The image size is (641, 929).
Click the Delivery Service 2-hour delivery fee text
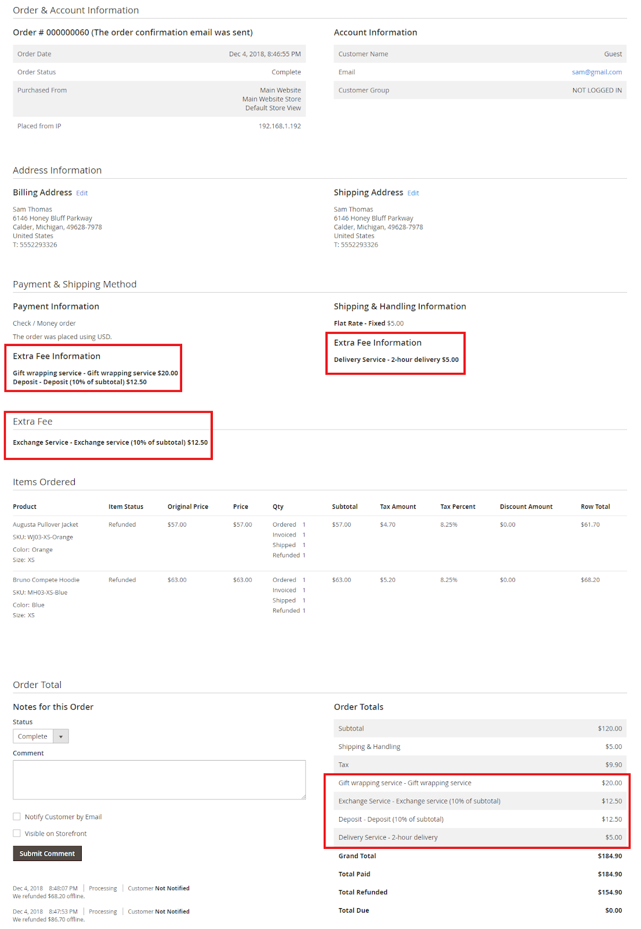(396, 359)
